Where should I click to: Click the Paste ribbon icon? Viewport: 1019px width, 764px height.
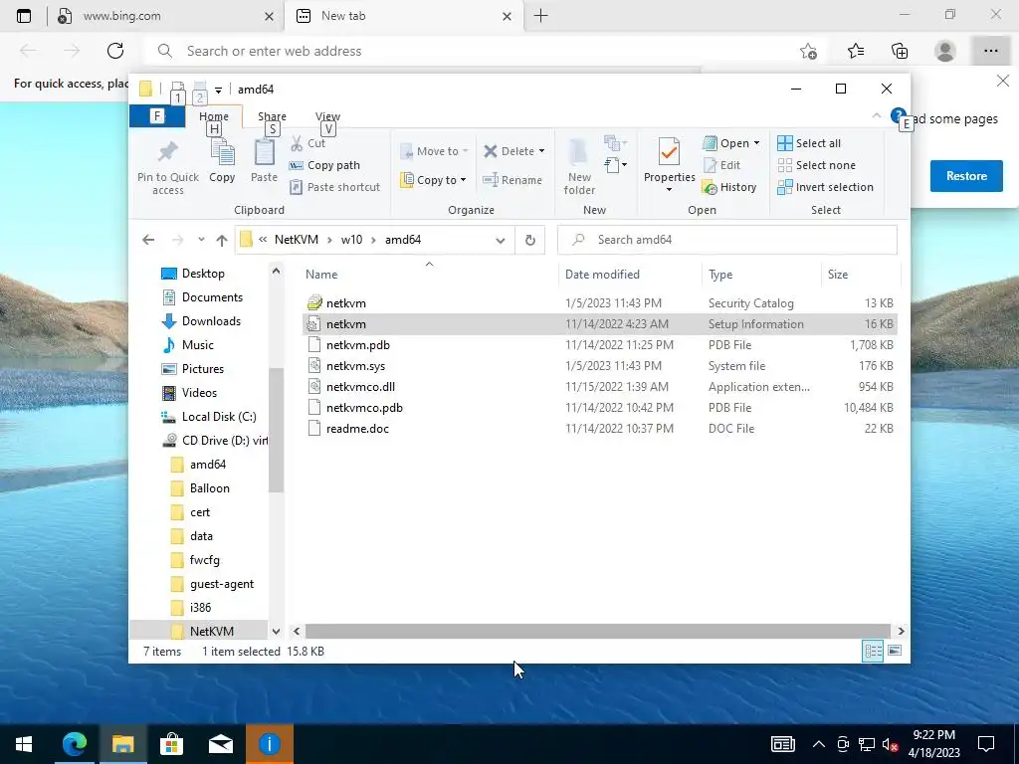point(264,153)
